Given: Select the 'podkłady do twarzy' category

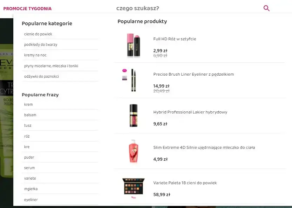Looking at the screenshot, I should pos(41,44).
